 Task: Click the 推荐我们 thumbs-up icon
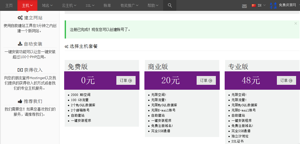pyautogui.click(x=20, y=101)
